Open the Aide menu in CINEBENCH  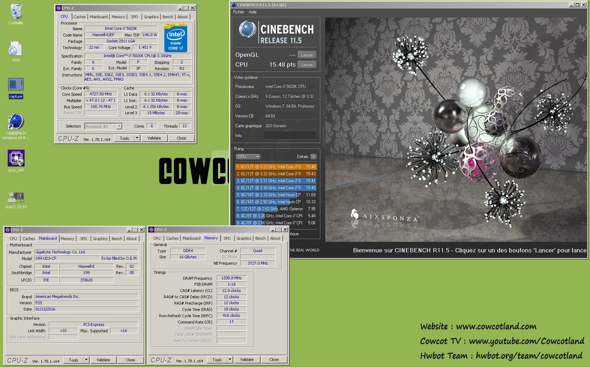(x=253, y=12)
